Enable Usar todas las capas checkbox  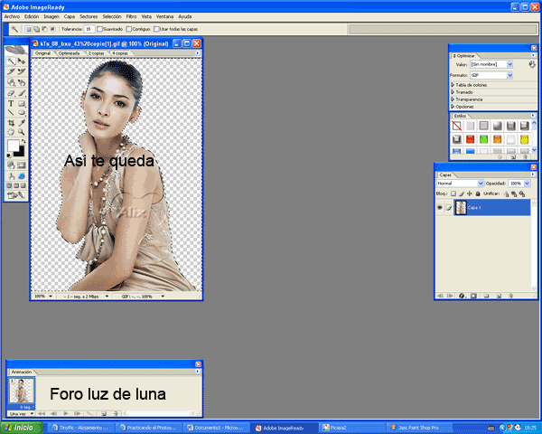[x=156, y=29]
